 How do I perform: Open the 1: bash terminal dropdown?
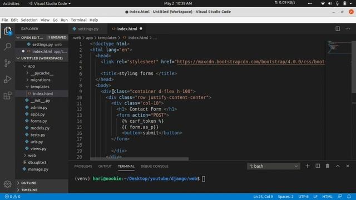tap(274, 166)
